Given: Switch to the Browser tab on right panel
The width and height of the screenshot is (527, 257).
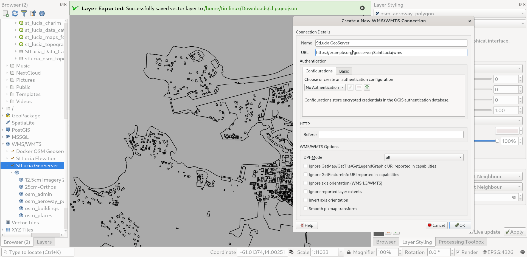Looking at the screenshot, I should coord(386,242).
